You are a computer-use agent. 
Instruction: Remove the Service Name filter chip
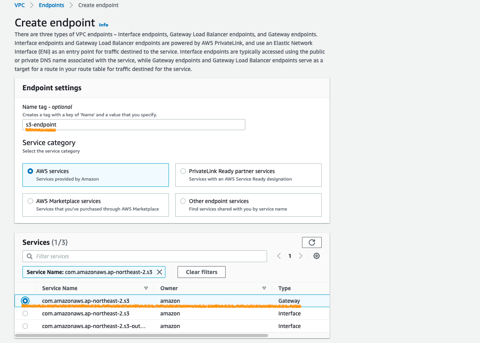point(159,272)
